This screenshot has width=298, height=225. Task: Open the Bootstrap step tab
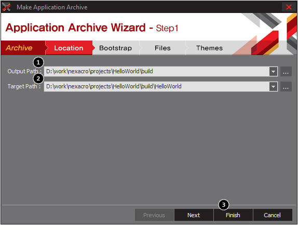pos(116,48)
